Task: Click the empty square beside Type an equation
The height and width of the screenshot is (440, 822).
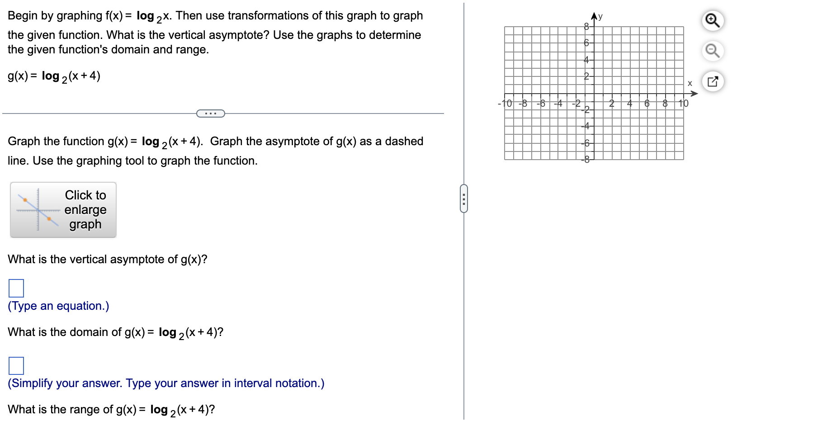Action: (17, 287)
